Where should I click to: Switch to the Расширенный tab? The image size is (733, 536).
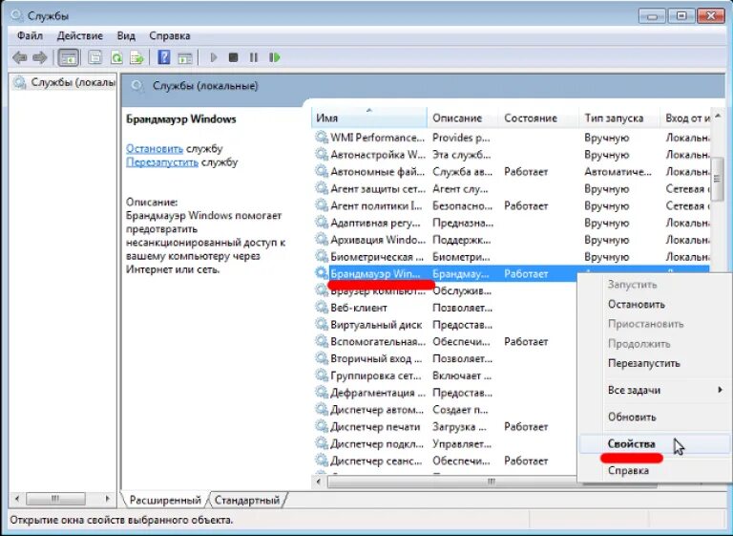165,500
